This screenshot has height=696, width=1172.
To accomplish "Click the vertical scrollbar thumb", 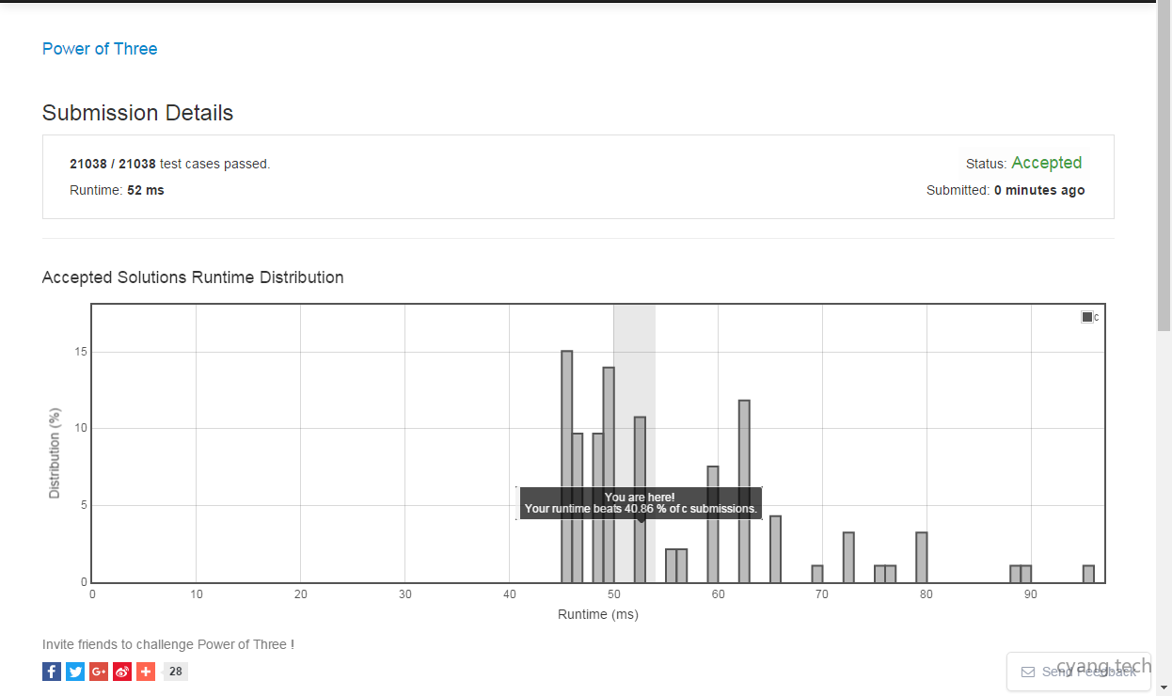I will coord(1164,169).
